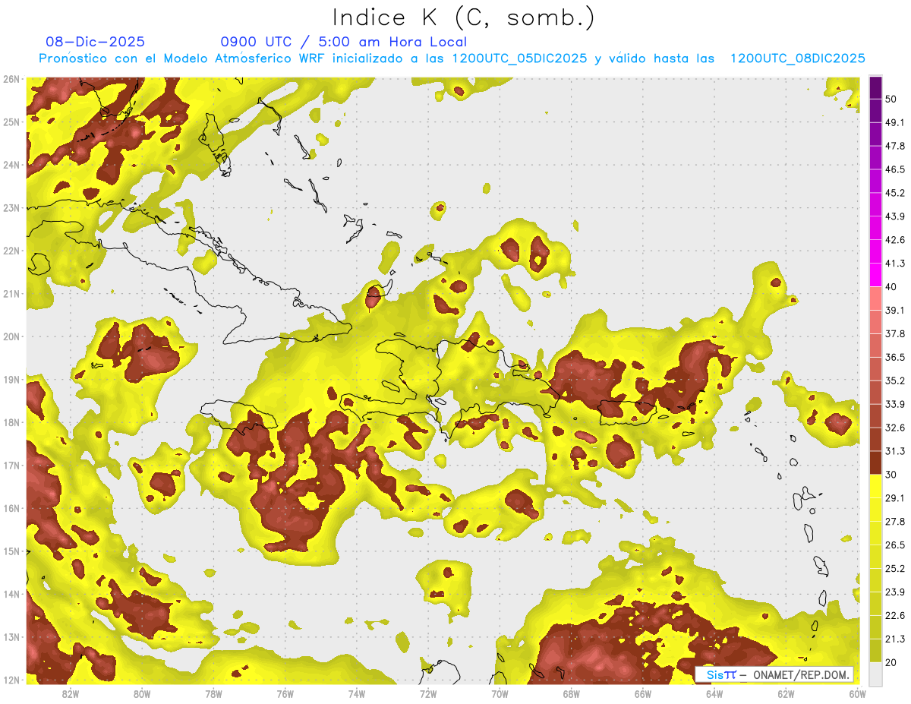
Task: Click the longitude axis label "70W"
Action: click(500, 693)
